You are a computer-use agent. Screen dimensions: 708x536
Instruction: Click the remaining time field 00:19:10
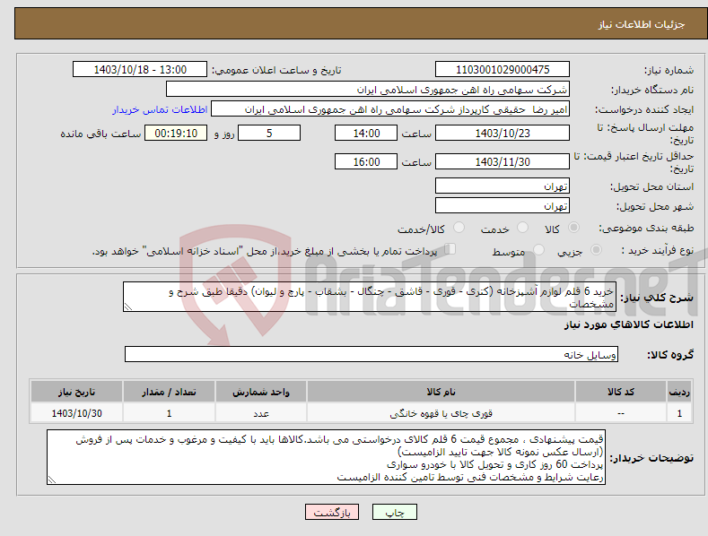tap(176, 133)
